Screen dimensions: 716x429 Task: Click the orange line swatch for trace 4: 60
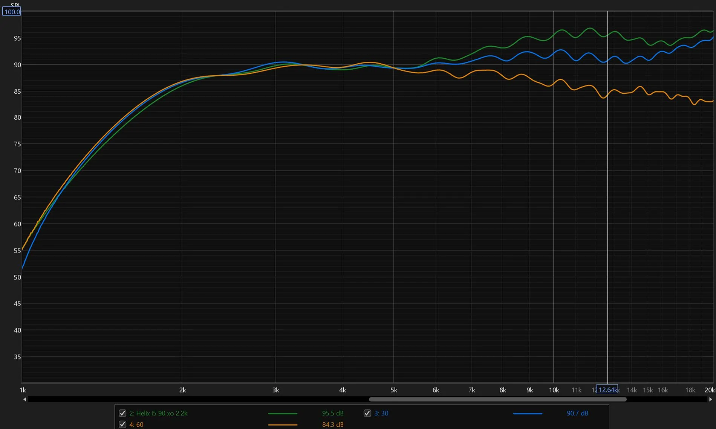tap(283, 425)
